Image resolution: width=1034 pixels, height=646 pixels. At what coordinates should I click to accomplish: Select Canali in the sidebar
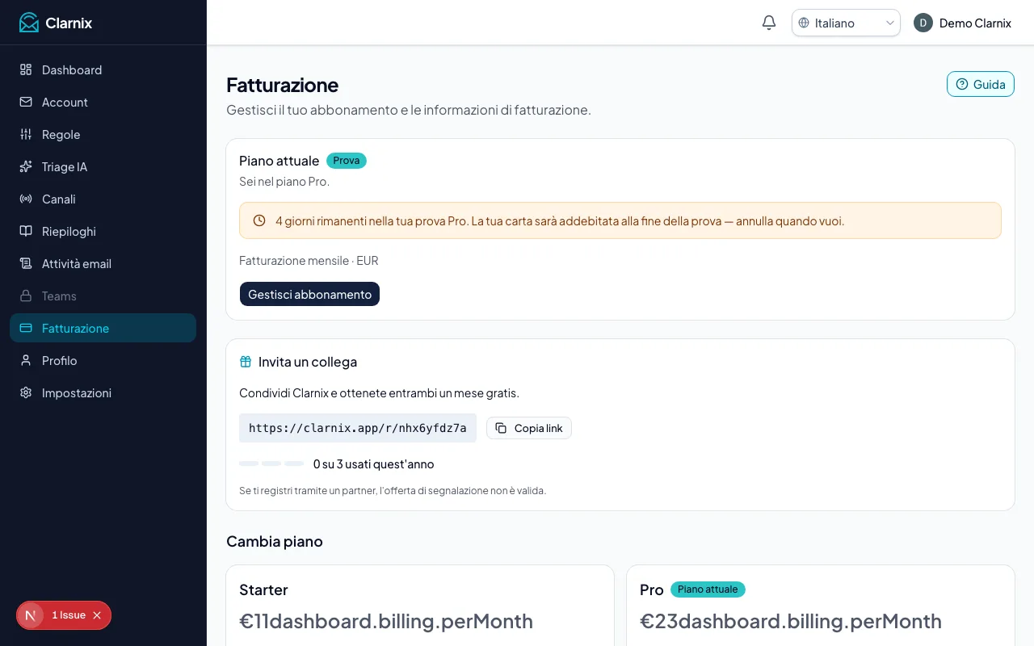[103, 199]
